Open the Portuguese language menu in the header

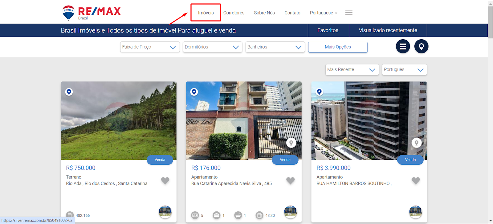pos(324,13)
